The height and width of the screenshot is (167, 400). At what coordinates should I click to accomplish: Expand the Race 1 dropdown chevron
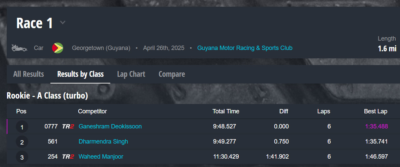pyautogui.click(x=63, y=23)
